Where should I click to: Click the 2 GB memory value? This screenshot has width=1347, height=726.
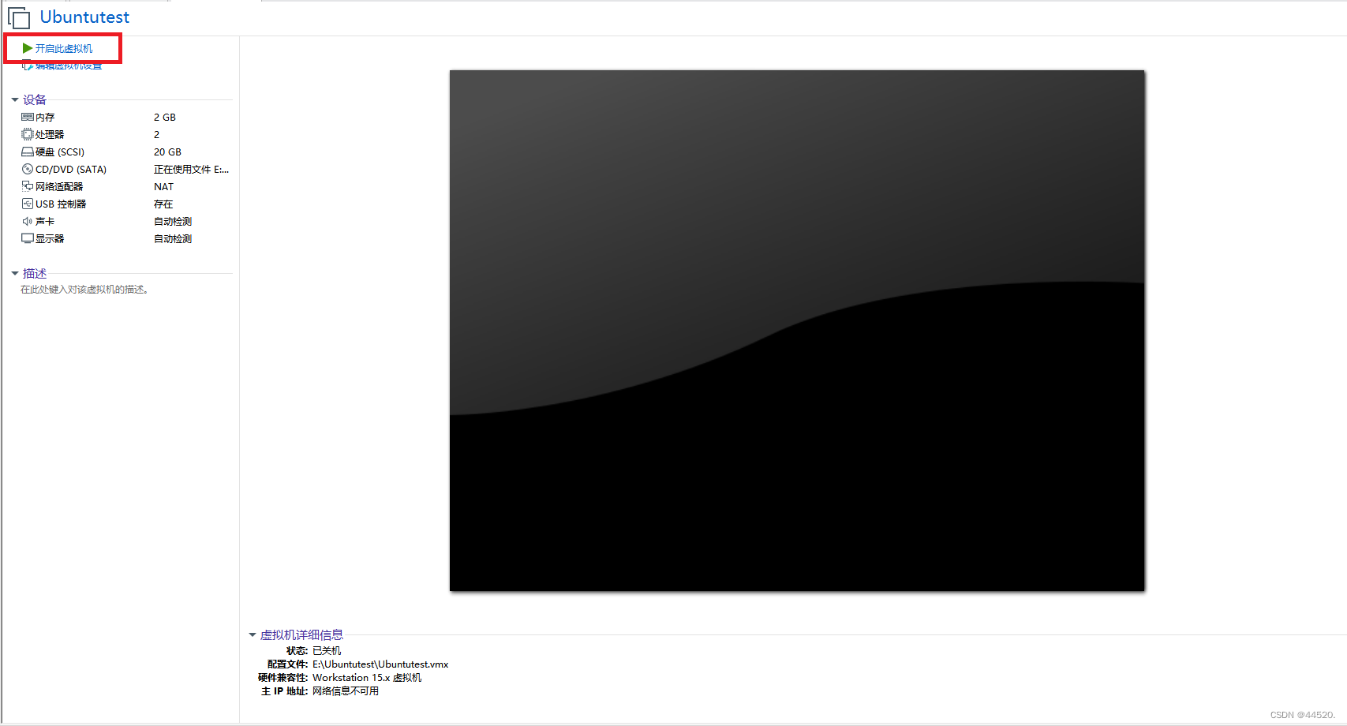click(165, 118)
